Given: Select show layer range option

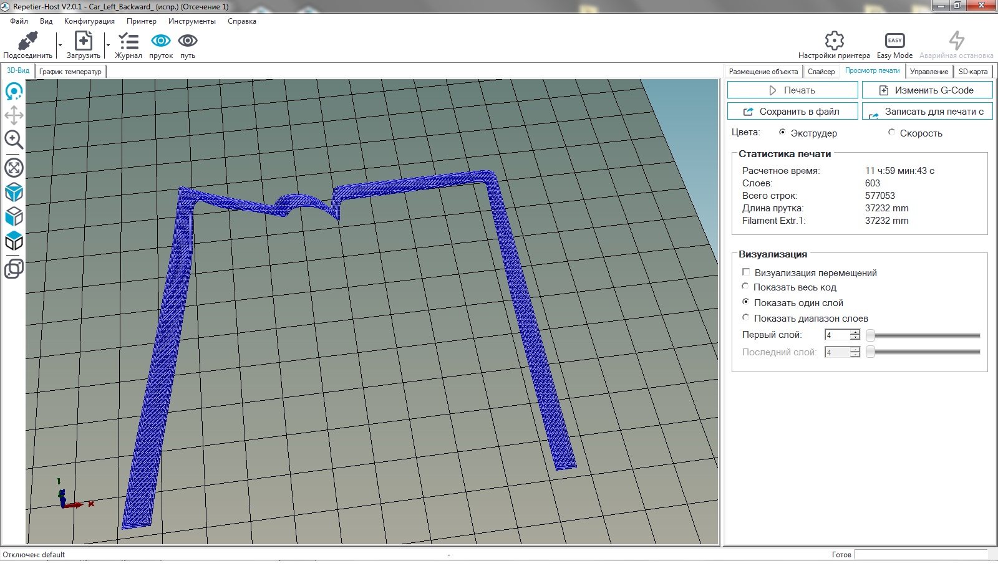Looking at the screenshot, I should click(745, 318).
